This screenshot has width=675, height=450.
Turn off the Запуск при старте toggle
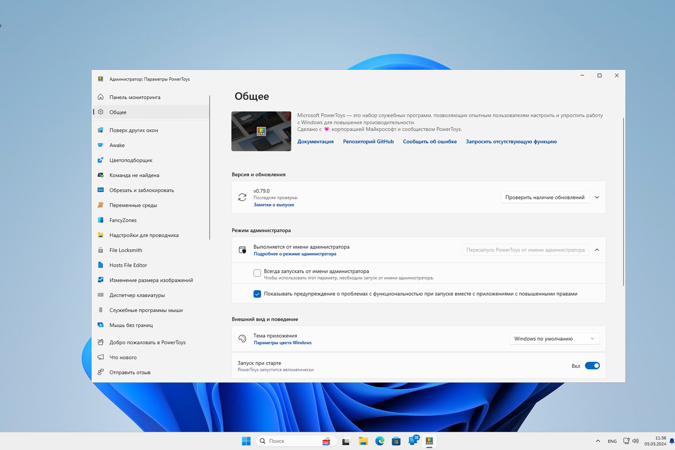592,366
